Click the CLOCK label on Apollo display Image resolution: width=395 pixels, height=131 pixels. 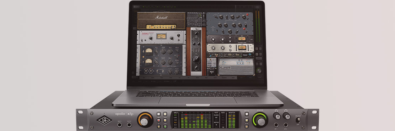point(216,115)
